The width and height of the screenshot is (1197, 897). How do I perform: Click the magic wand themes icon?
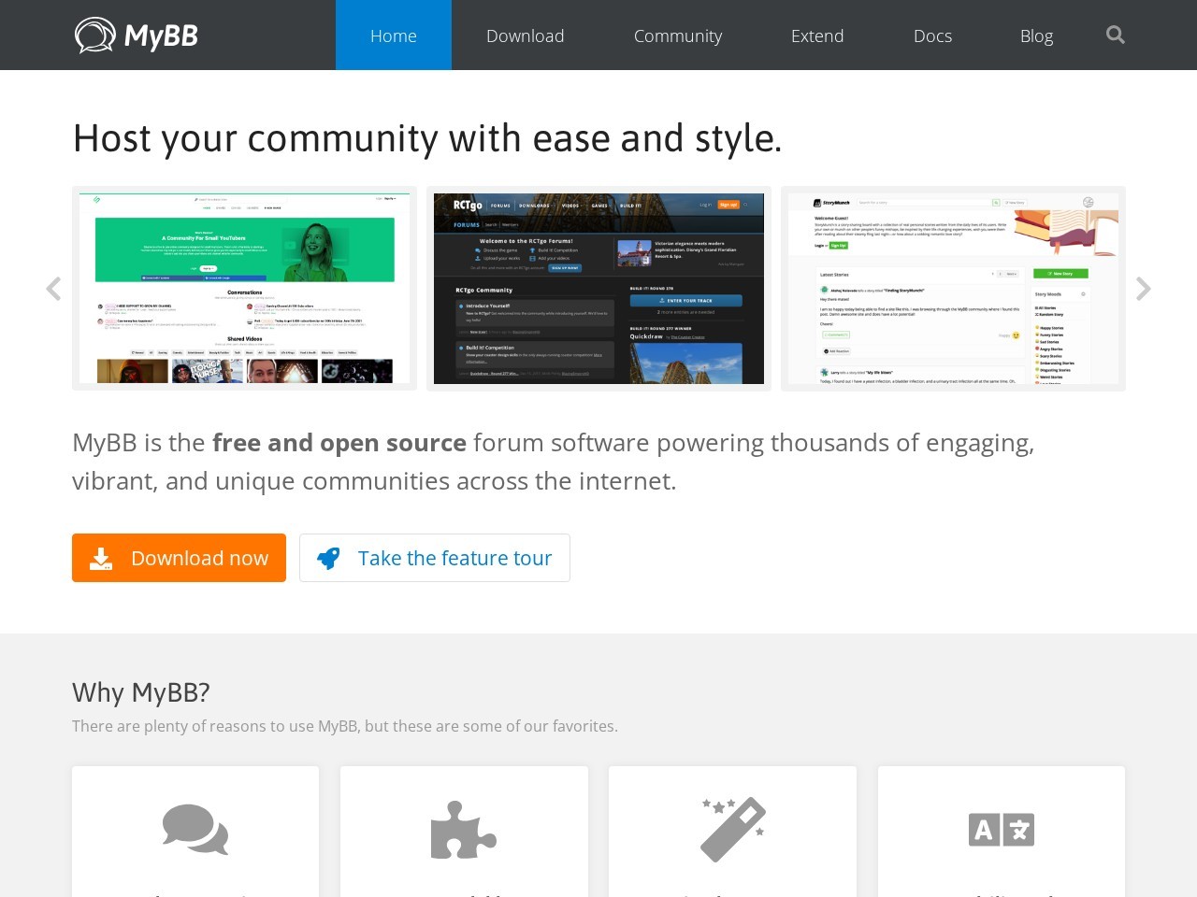pos(733,829)
